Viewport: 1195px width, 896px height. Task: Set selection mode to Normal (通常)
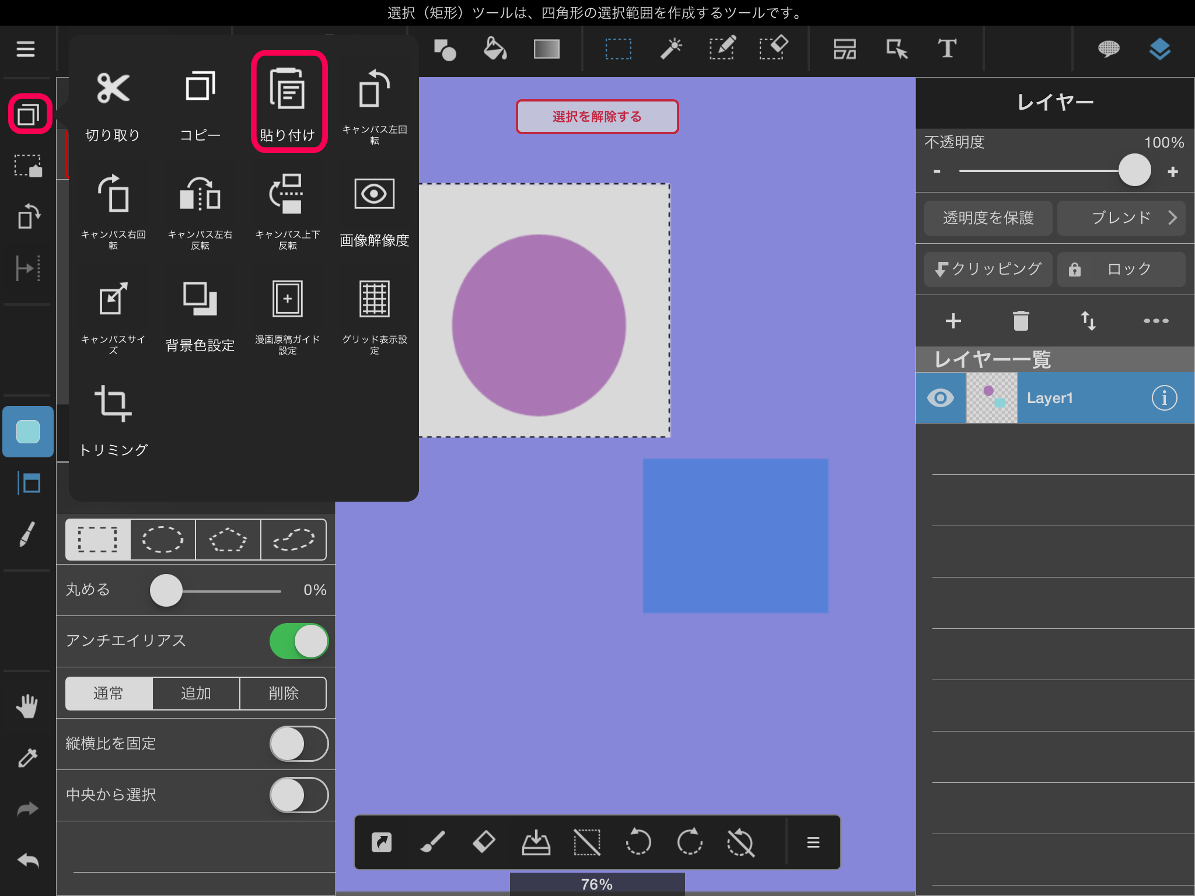click(x=109, y=694)
